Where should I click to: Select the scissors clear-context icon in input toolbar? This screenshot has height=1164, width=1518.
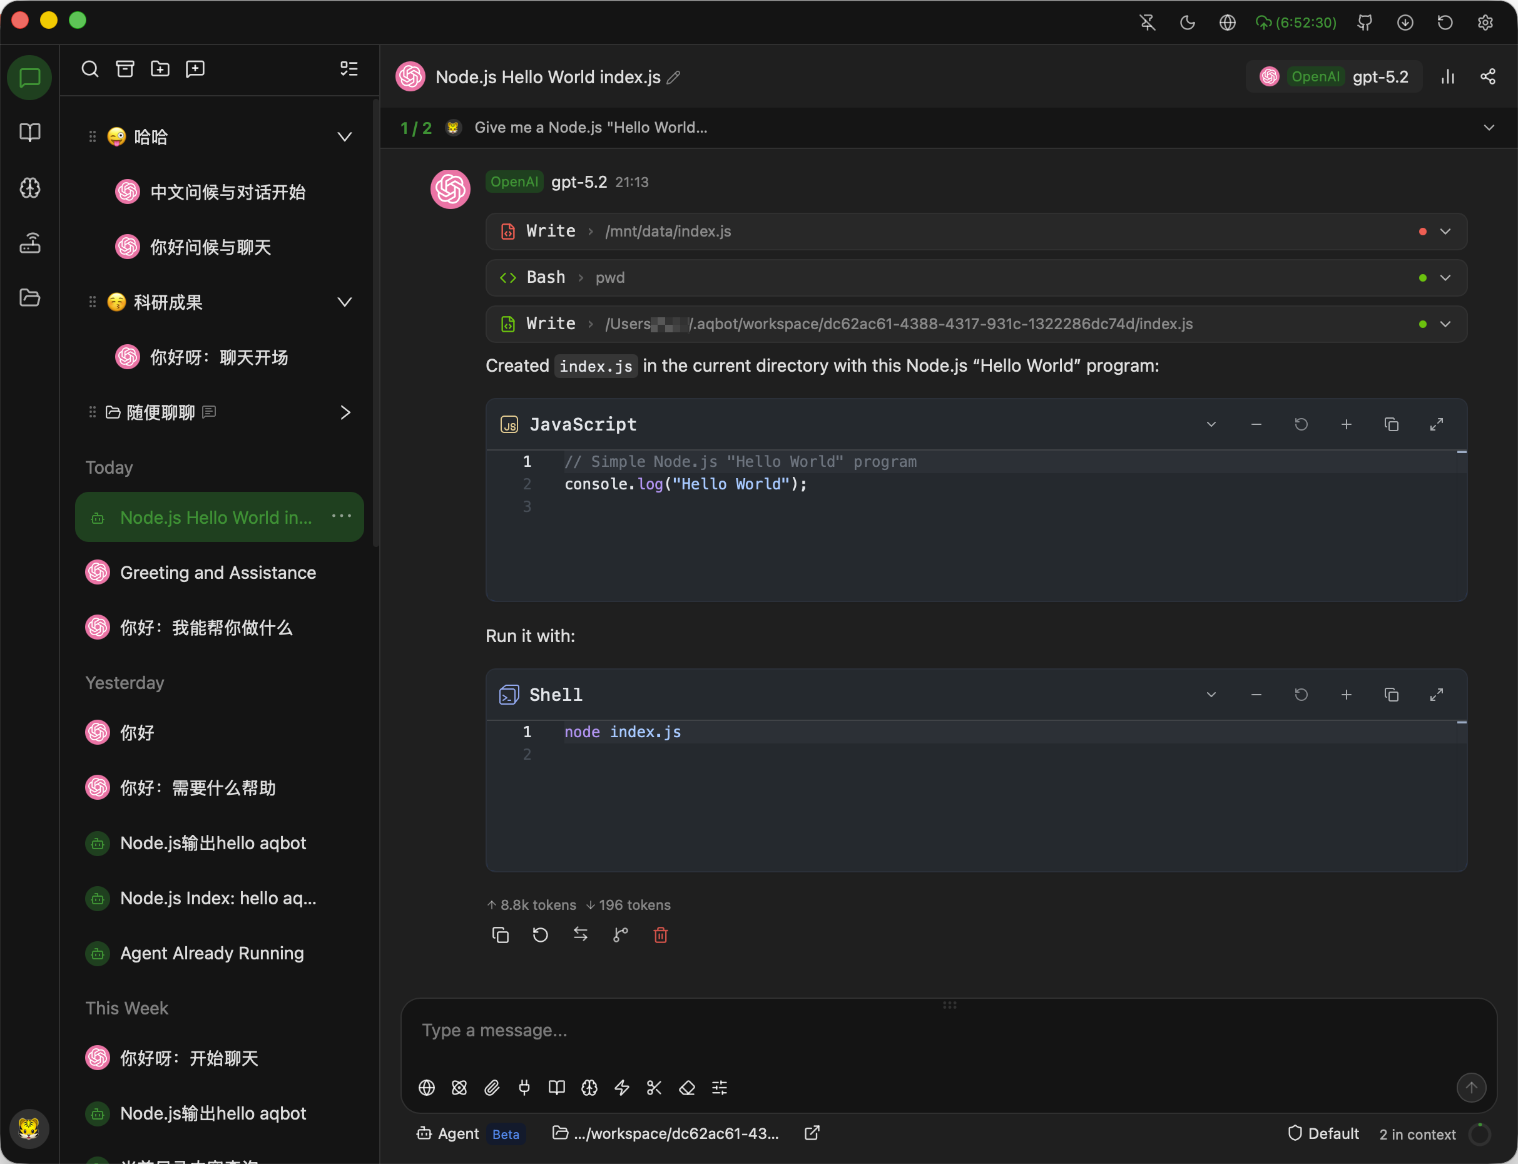[654, 1088]
